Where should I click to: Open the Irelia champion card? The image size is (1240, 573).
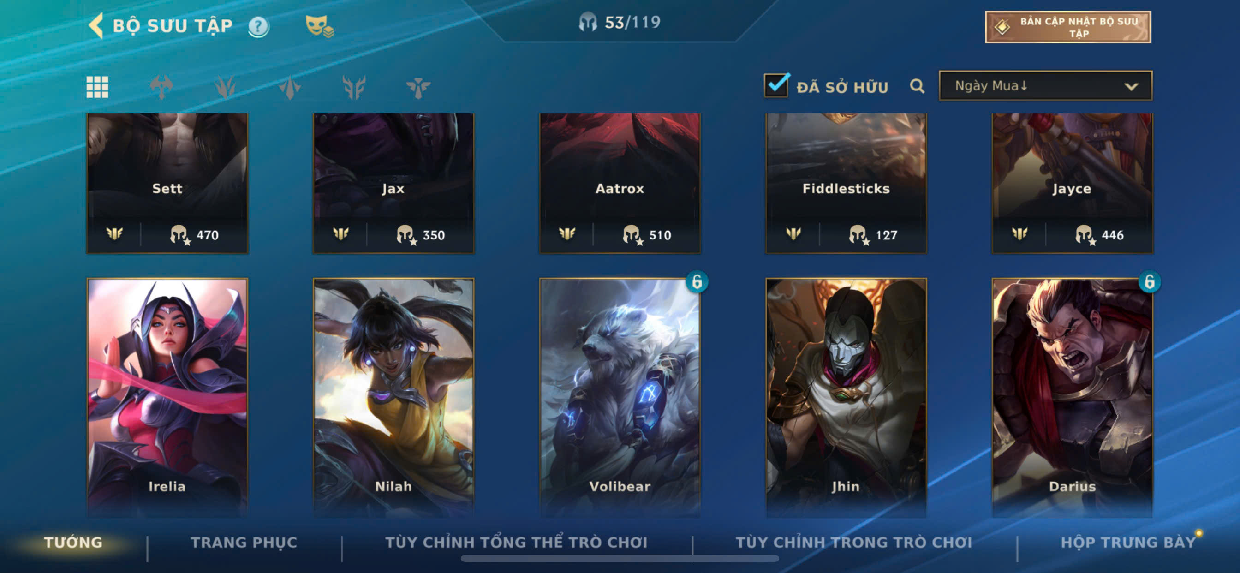pos(167,397)
